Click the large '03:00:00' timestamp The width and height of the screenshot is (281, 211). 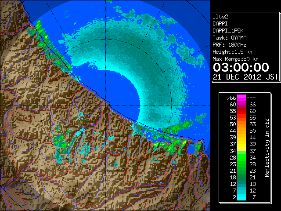pos(241,67)
